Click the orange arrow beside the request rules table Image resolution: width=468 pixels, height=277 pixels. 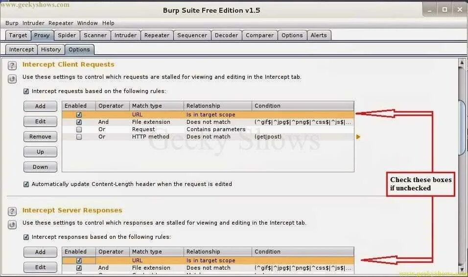[x=358, y=137]
